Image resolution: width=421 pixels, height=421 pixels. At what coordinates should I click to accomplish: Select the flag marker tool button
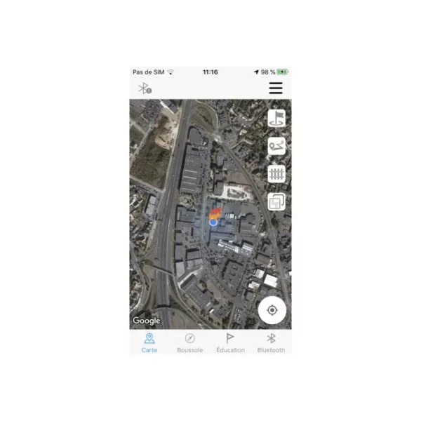point(276,118)
